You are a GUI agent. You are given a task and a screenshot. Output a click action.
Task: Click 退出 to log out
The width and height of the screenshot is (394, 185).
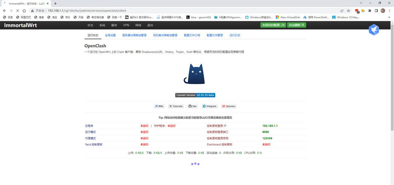150,25
